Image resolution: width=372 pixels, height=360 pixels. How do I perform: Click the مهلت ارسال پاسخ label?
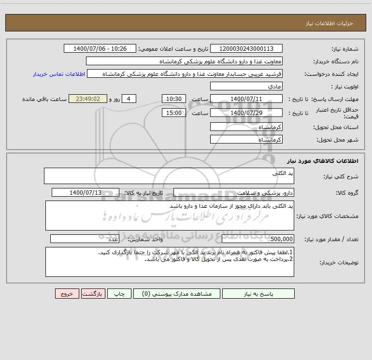(334, 99)
